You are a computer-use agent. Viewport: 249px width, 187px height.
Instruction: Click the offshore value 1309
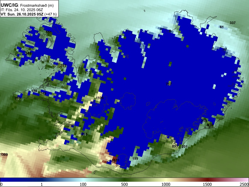coord(4,154)
